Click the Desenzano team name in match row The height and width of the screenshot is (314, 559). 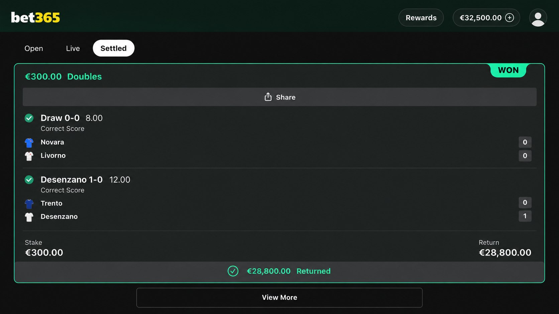[x=59, y=217]
